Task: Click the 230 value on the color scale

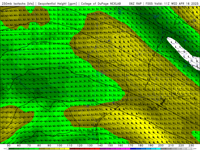Action: coord(191,145)
